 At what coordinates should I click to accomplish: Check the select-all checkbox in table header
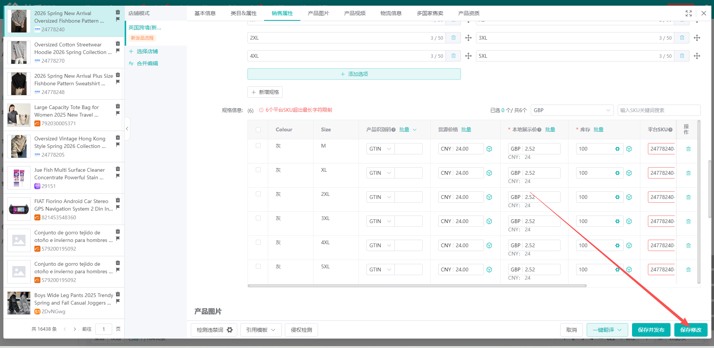258,129
